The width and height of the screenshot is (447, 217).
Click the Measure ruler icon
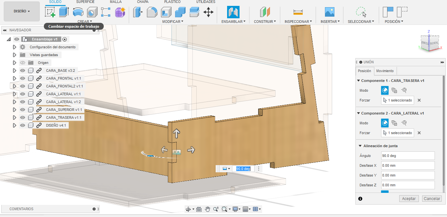tap(298, 12)
